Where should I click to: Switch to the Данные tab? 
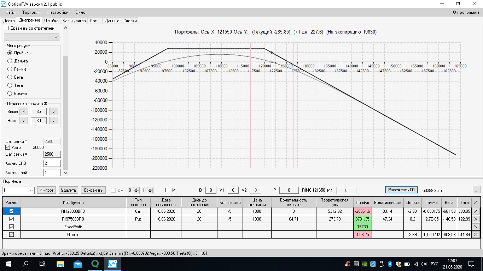[112, 21]
